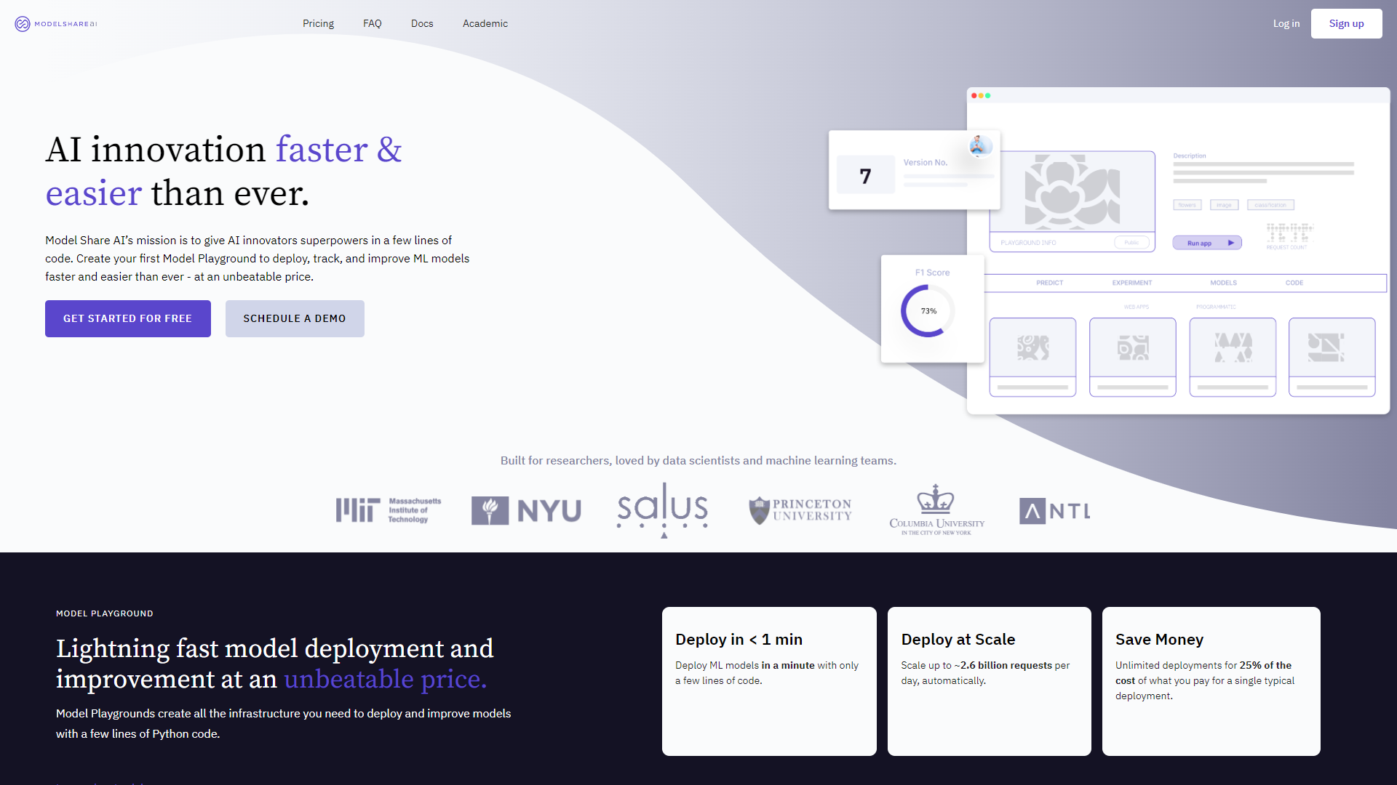
Task: Click the Deploy in < 1 min card
Action: point(769,681)
